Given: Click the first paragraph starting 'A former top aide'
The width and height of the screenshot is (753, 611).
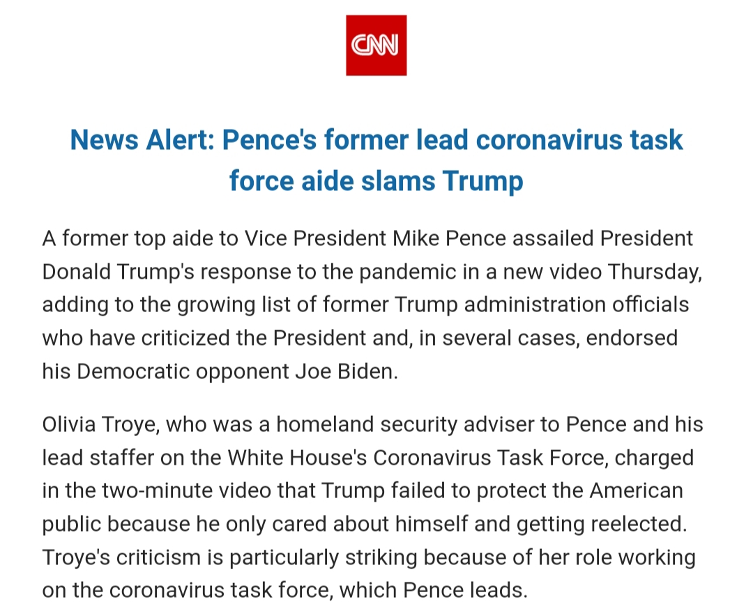Looking at the screenshot, I should tap(372, 304).
